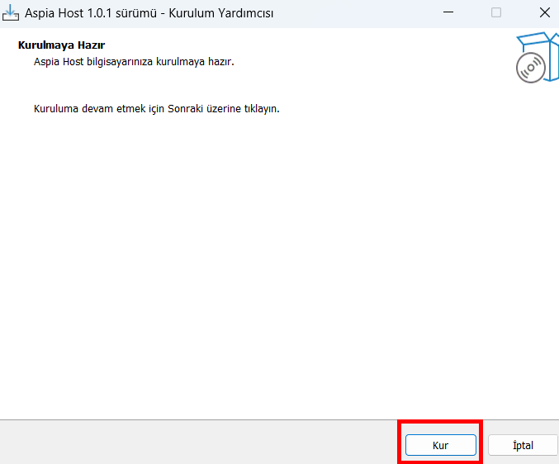
Task: Click the Kur install button
Action: point(441,445)
